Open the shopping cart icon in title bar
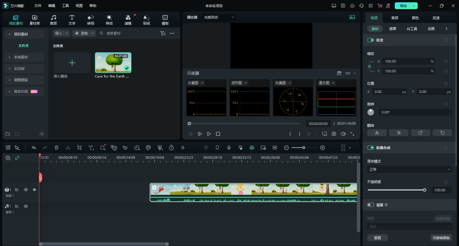The width and height of the screenshot is (459, 246). [x=380, y=6]
